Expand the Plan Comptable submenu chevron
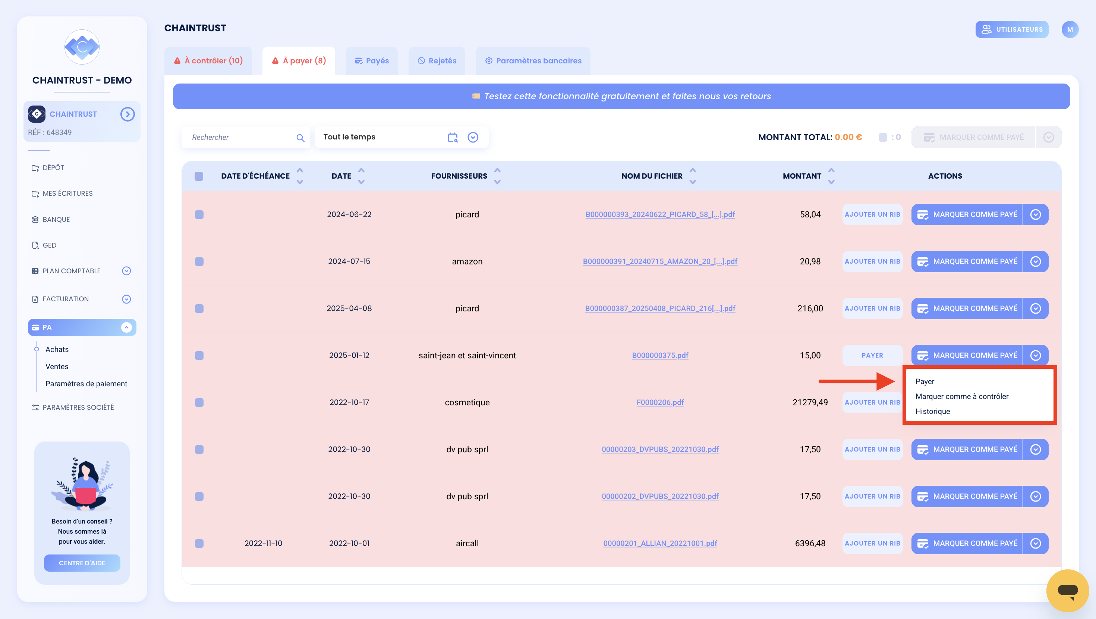 126,271
